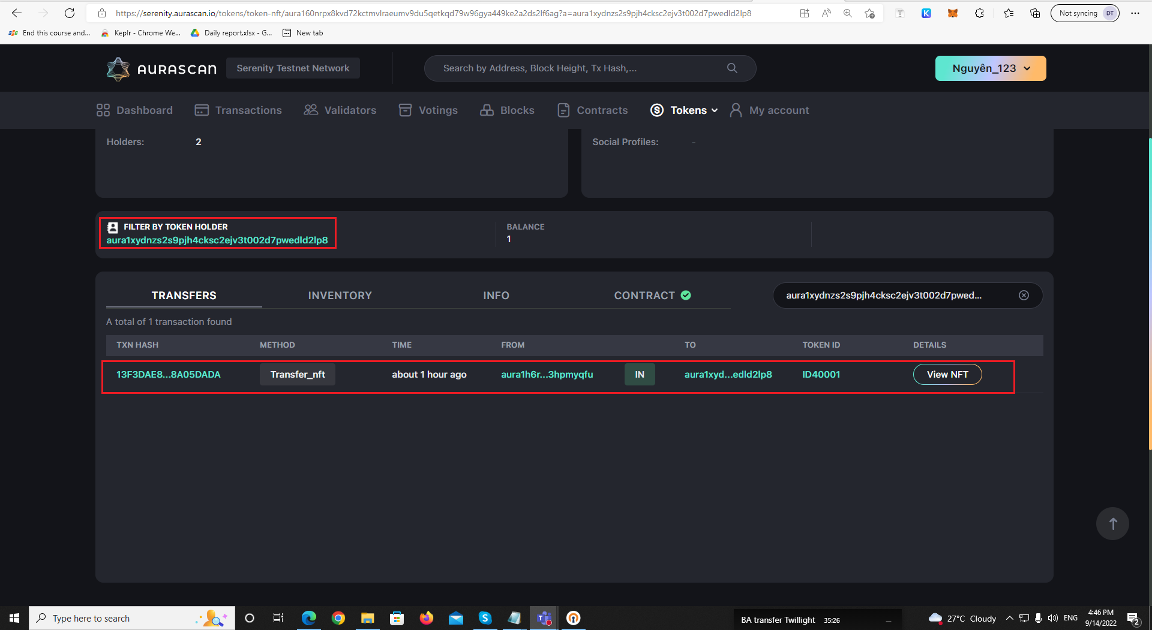Launch Skype from the taskbar
1152x630 pixels.
(x=485, y=618)
